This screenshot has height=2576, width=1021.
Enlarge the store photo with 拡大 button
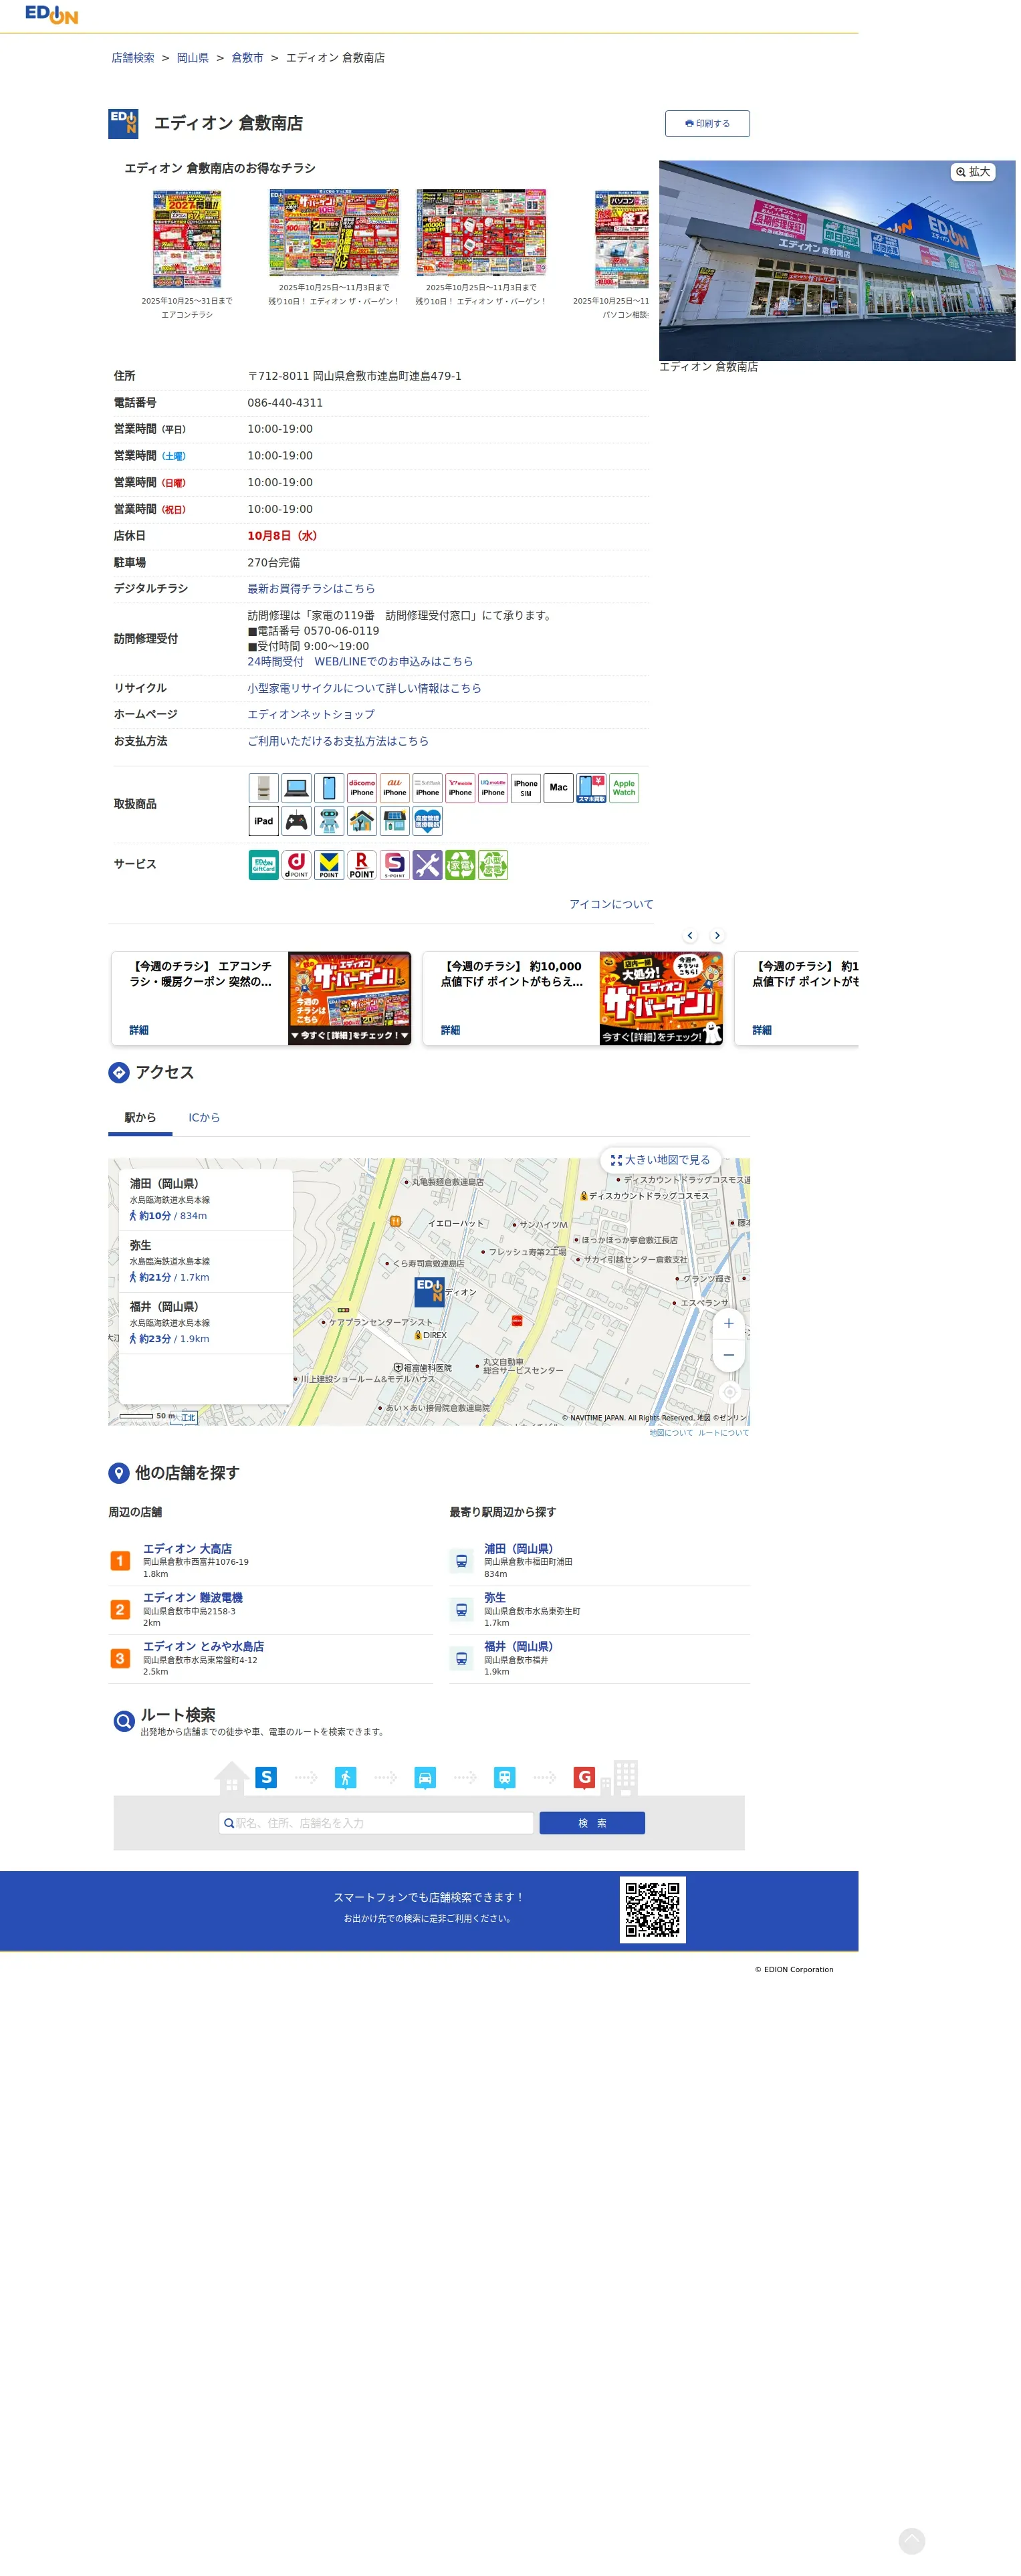[973, 172]
